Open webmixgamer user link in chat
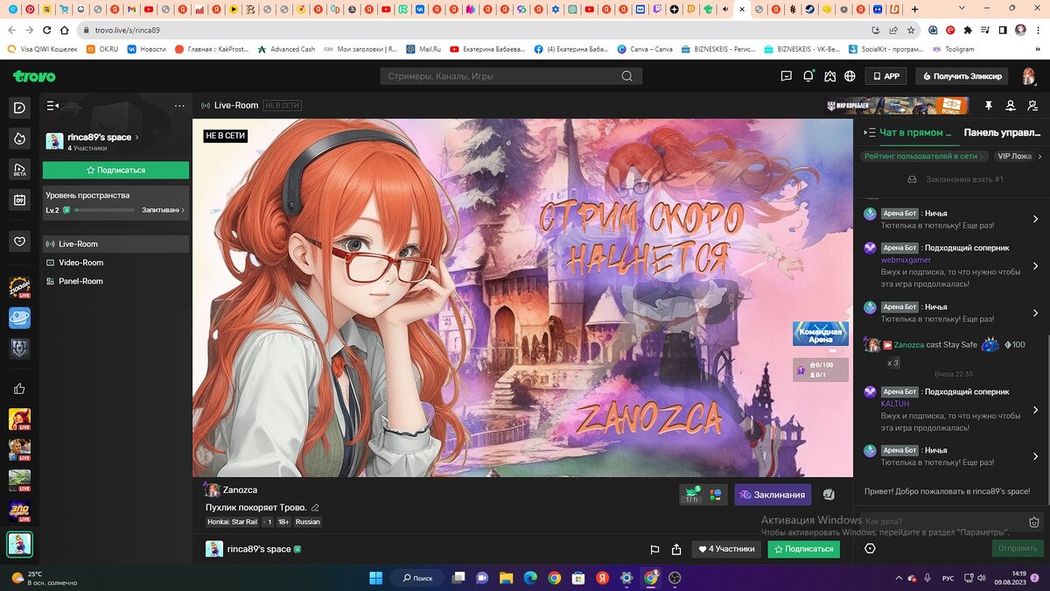This screenshot has width=1050, height=591. (x=906, y=260)
